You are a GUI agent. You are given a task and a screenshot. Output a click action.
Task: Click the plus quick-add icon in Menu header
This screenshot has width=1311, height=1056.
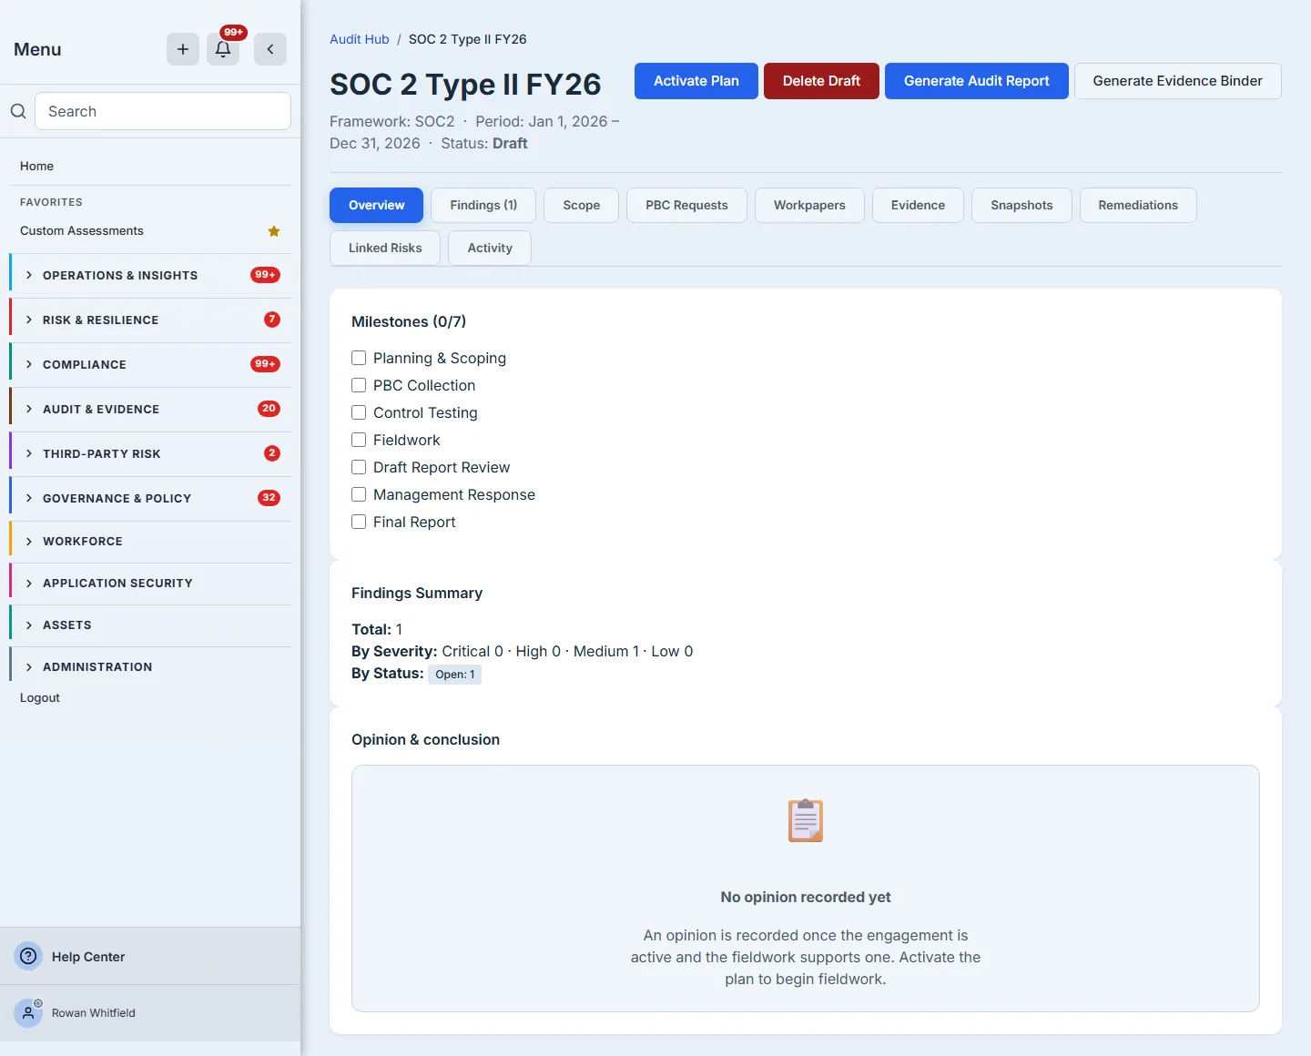(x=183, y=49)
